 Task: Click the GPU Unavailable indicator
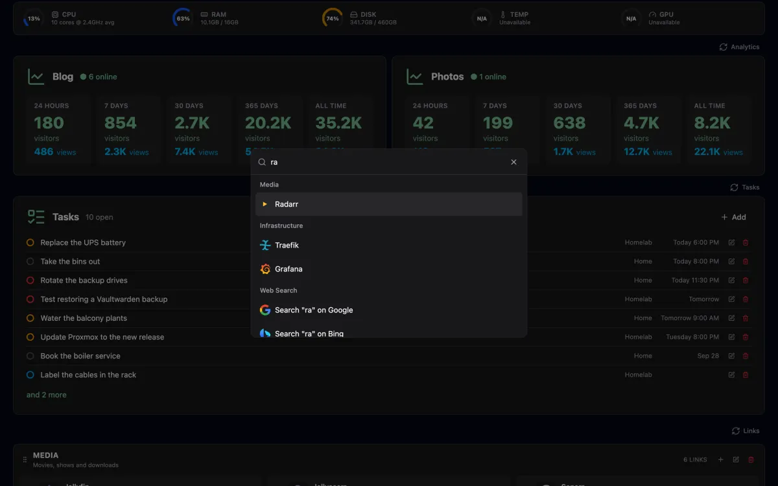(651, 18)
